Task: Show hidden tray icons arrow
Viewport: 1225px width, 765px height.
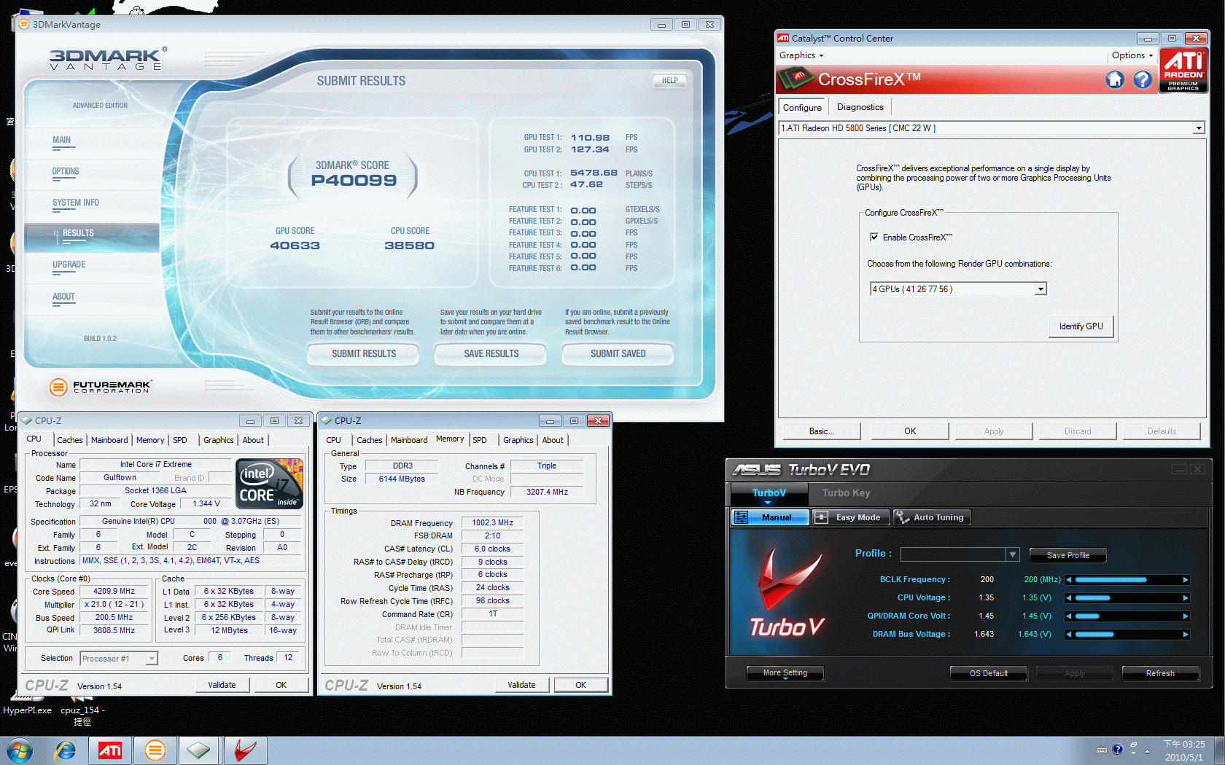Action: 1147,750
